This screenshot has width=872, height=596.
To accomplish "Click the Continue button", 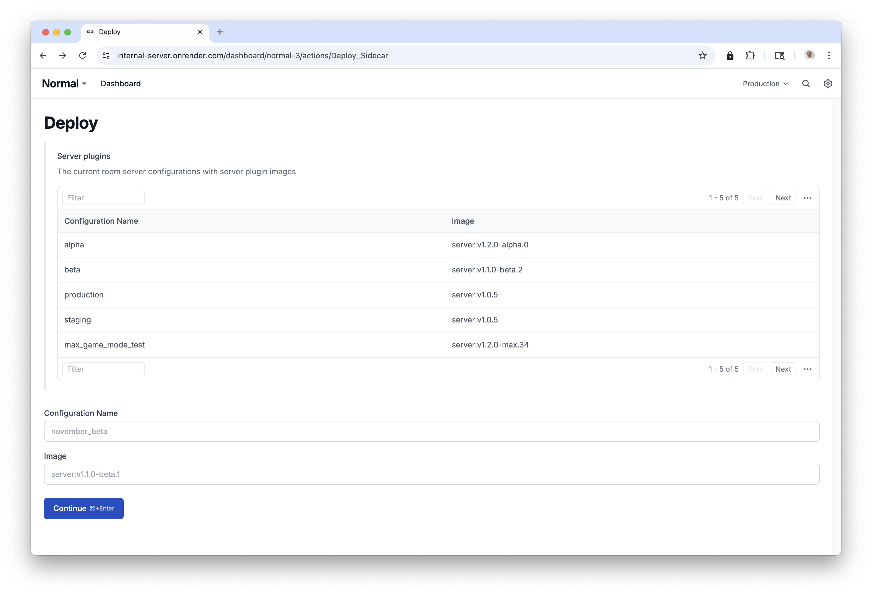I will (x=84, y=509).
